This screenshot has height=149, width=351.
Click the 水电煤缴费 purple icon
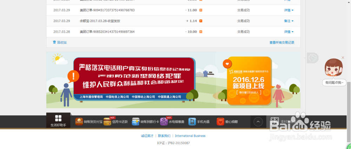pyautogui.click(x=164, y=122)
